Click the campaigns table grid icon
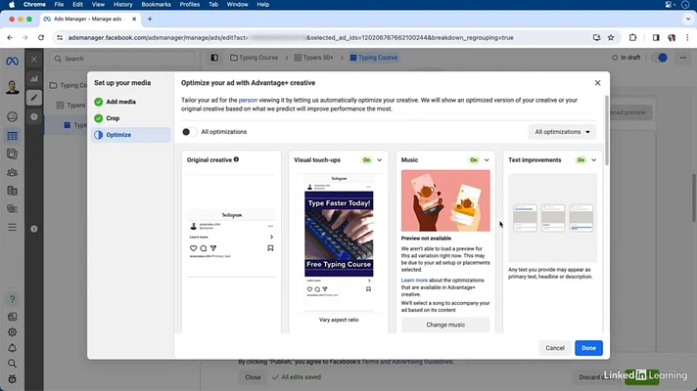 click(x=12, y=136)
